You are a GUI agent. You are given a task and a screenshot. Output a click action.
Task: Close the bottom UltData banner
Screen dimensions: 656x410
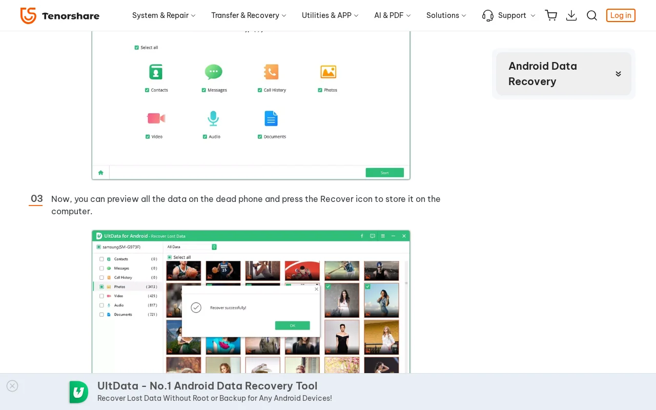12,386
